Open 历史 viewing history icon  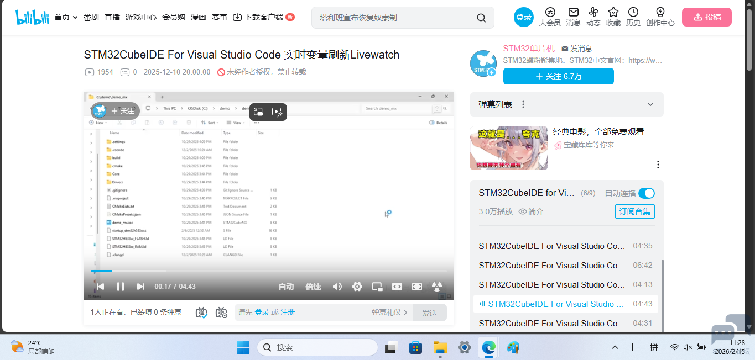pyautogui.click(x=633, y=17)
